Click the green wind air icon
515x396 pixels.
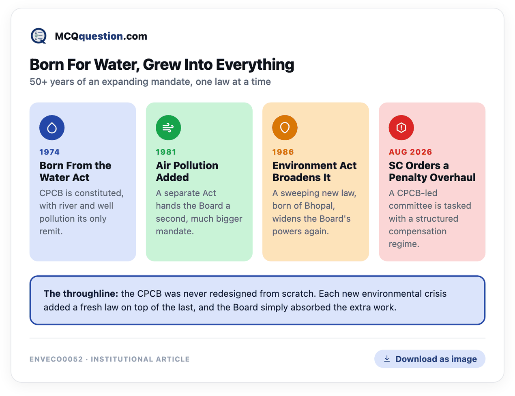(x=168, y=128)
